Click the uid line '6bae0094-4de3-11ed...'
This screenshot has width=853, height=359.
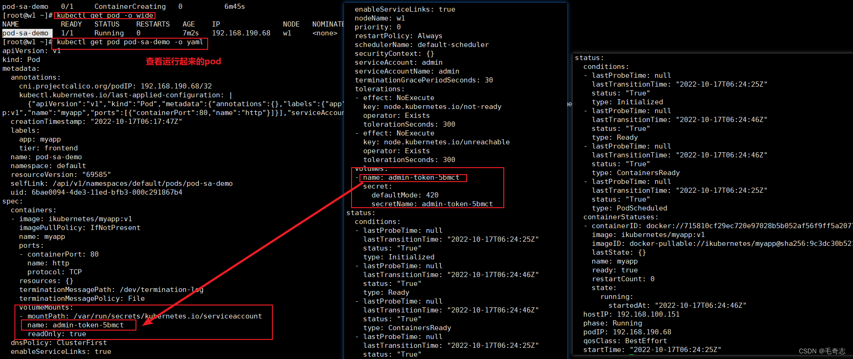96,192
